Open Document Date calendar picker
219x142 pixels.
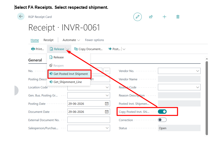pos(107,112)
